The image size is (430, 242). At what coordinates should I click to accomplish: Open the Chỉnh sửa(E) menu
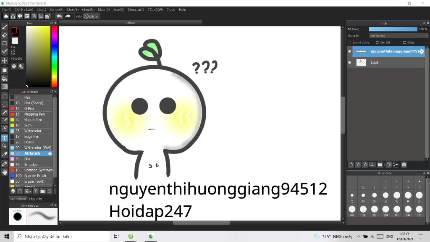tap(24, 10)
